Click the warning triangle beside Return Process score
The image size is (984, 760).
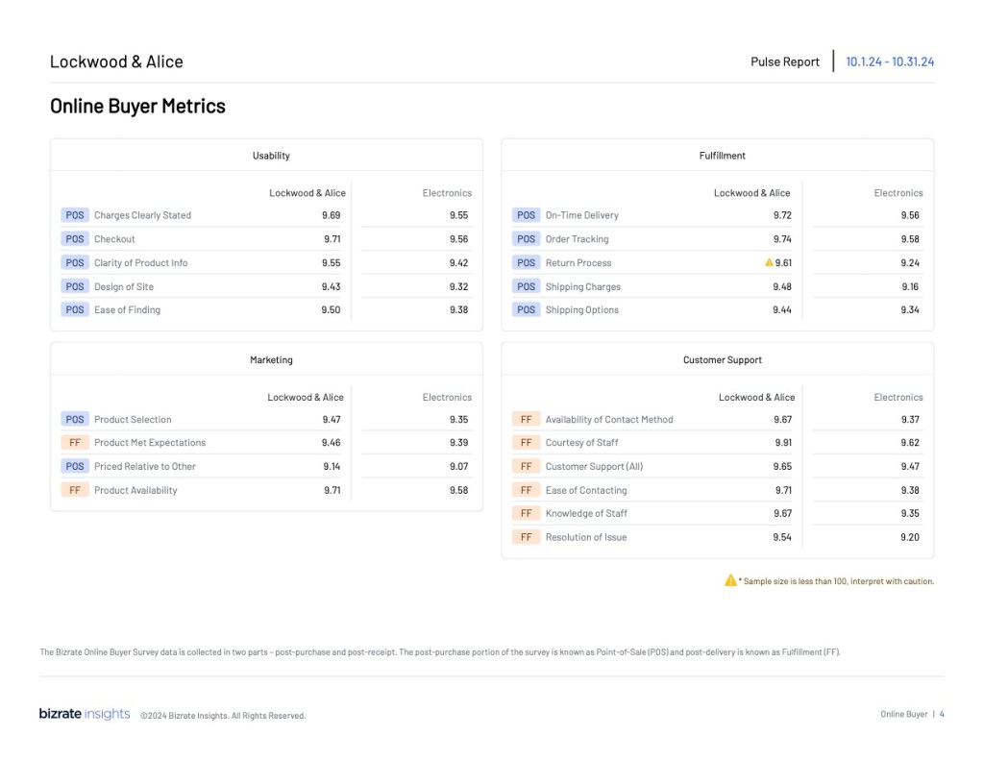coord(769,262)
